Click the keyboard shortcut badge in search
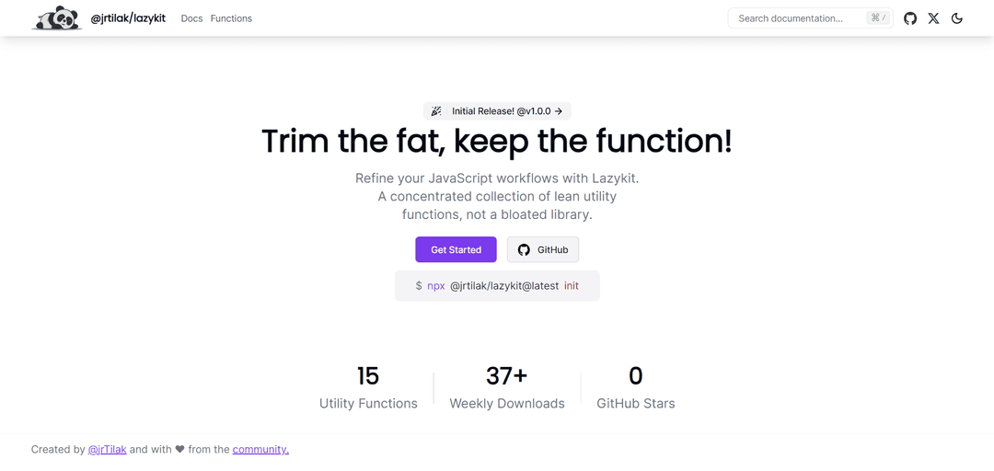The image size is (994, 471). (x=878, y=18)
